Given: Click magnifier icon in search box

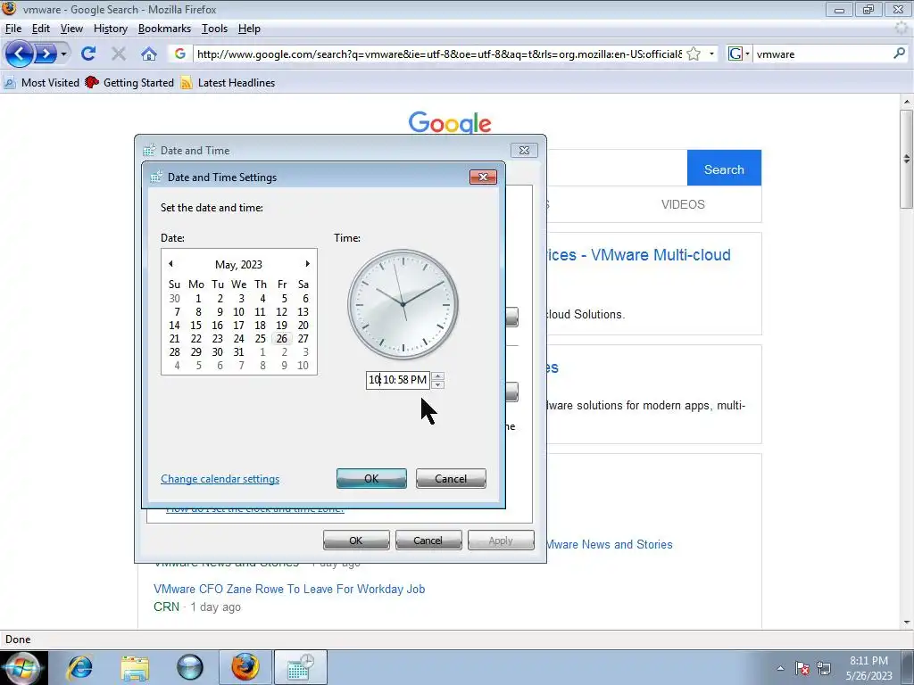Looking at the screenshot, I should [x=899, y=54].
